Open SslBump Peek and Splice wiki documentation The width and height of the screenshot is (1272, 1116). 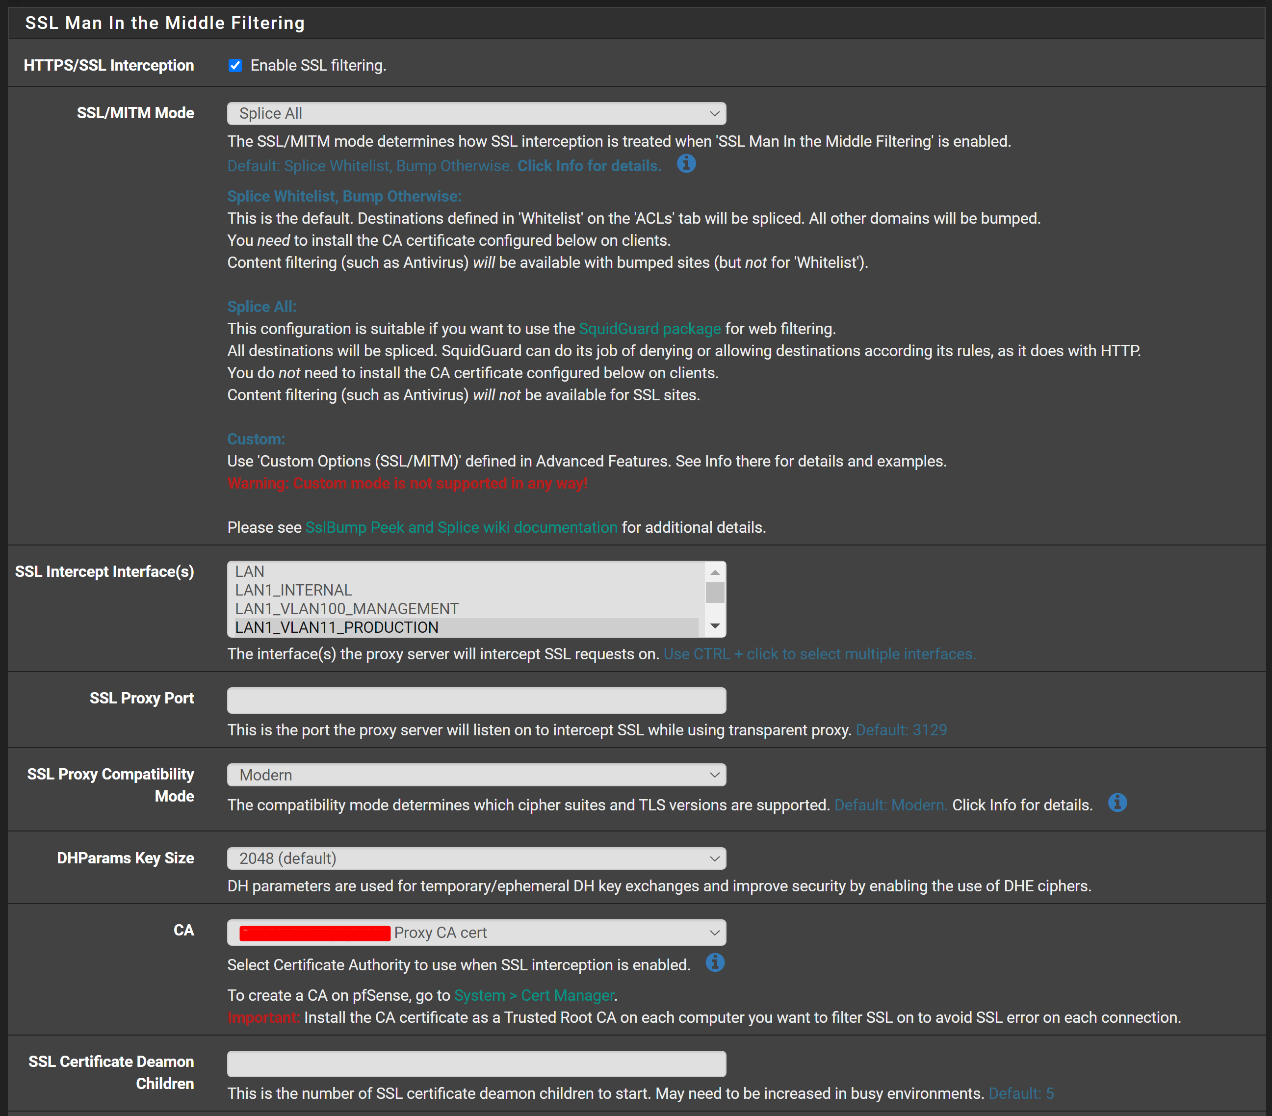coord(461,527)
